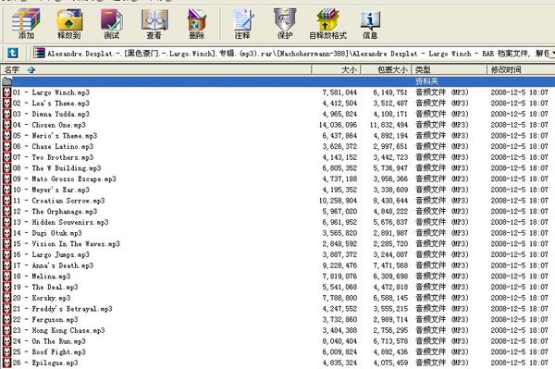Screen dimensions: 555x369
Task: Sort by the Type (类型) column header
Action: [450, 69]
